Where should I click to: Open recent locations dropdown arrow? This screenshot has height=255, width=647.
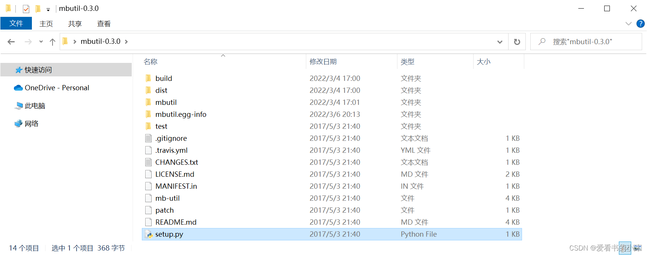pyautogui.click(x=41, y=42)
